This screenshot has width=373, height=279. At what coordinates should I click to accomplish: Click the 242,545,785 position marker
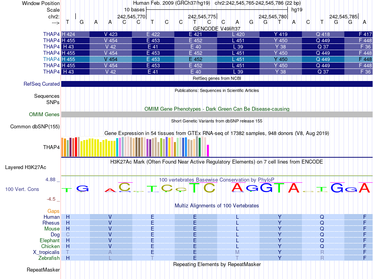[x=343, y=16]
